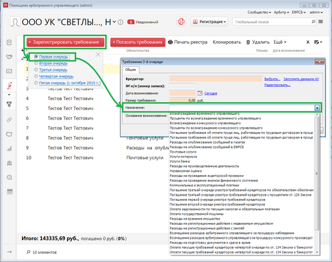Select the Третья очередь radio button
This screenshot has width=332, height=262.
click(36, 70)
